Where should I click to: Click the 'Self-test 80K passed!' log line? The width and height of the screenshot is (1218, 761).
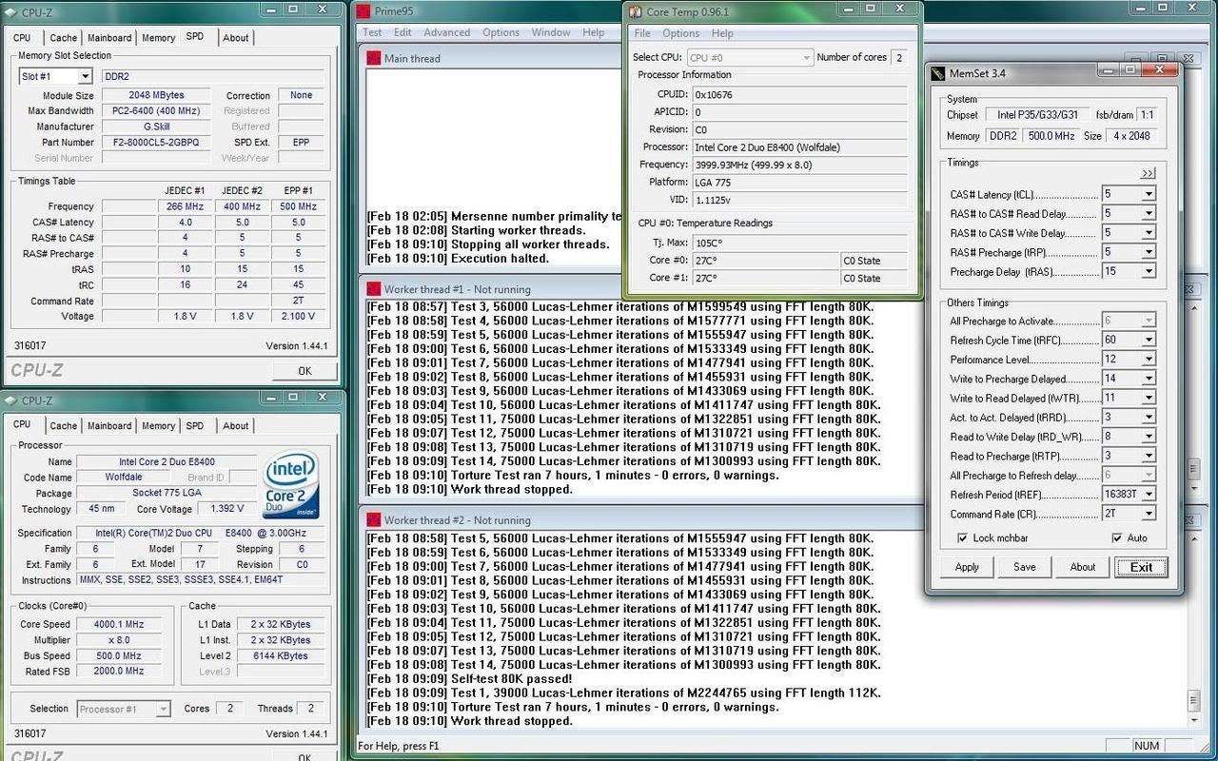470,679
